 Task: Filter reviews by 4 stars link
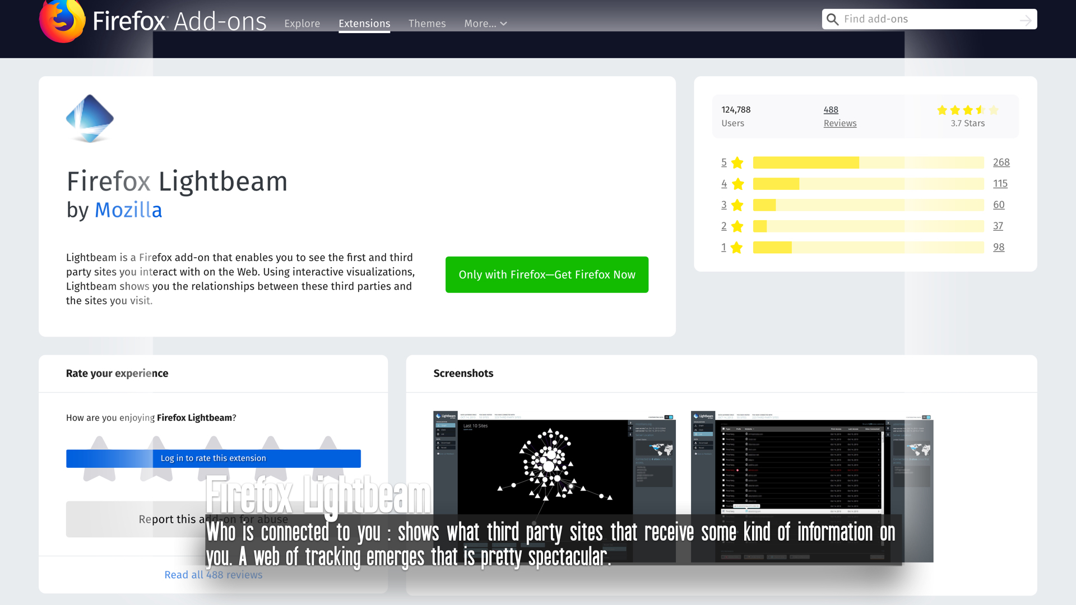[x=724, y=184]
